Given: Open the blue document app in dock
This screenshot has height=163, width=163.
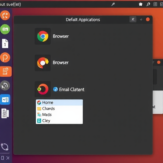Looking at the screenshot, I should [5, 100].
